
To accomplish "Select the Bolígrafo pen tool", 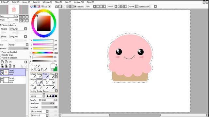I will point(33,75).
